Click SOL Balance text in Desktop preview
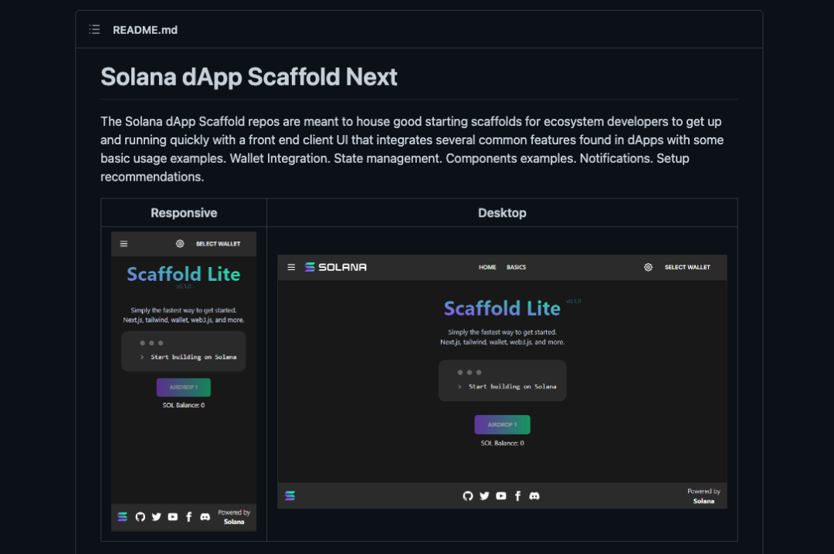 [502, 443]
